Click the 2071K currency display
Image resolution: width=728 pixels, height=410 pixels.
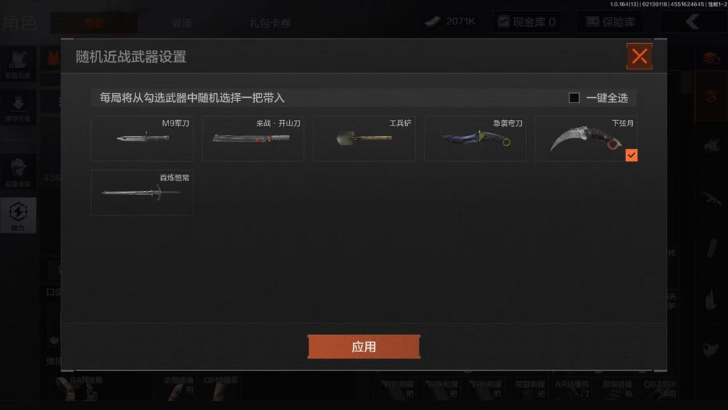tap(450, 22)
